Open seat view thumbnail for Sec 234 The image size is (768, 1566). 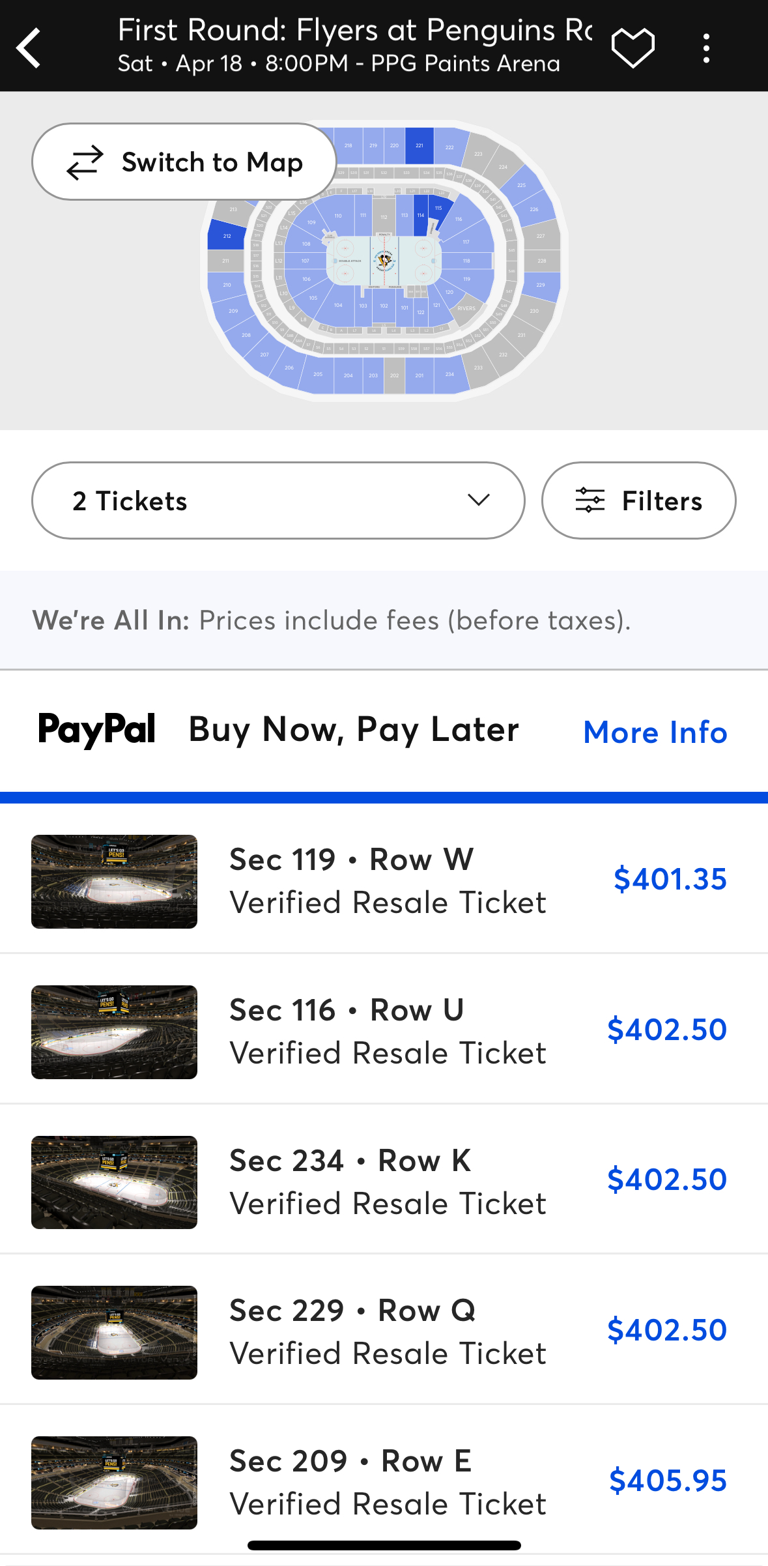114,1182
